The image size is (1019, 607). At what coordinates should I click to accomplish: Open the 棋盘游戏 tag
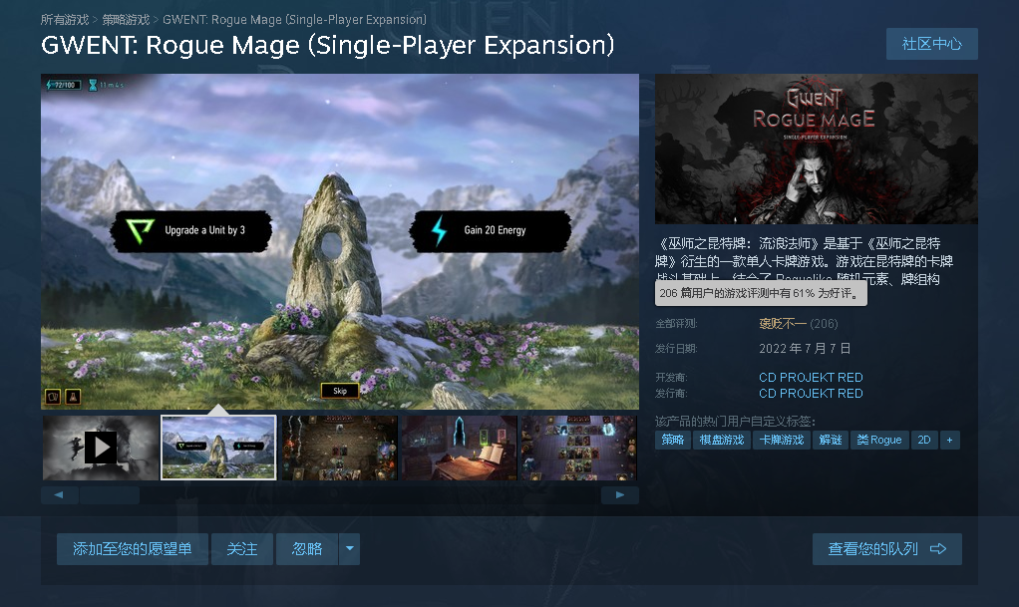click(721, 440)
